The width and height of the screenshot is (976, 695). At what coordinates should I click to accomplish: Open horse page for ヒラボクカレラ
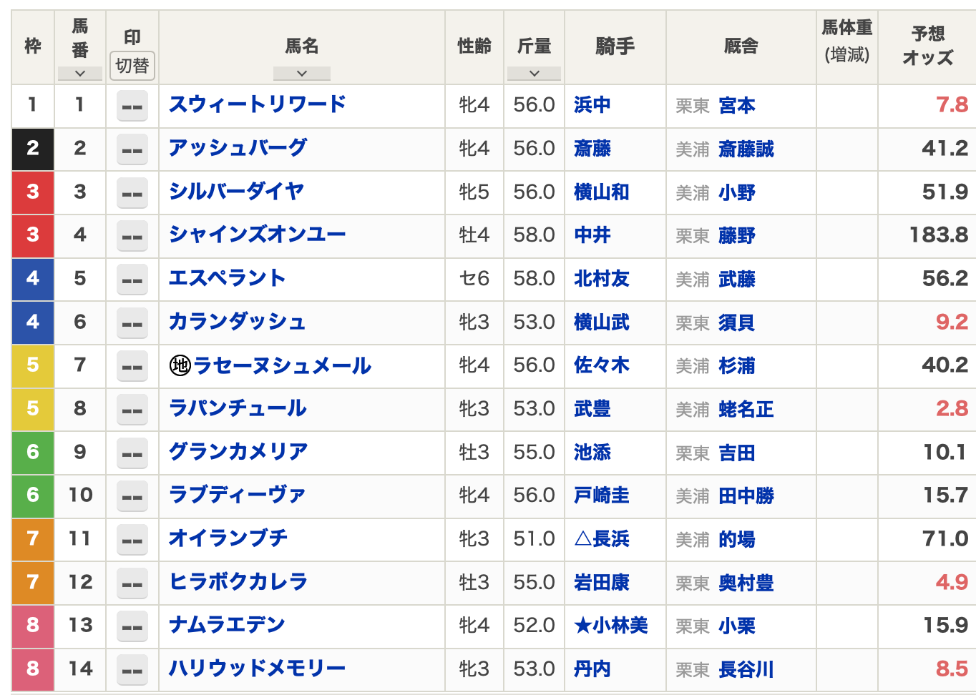(238, 582)
